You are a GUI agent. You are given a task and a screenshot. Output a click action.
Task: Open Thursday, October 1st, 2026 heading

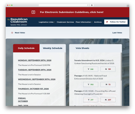[x=33, y=89]
